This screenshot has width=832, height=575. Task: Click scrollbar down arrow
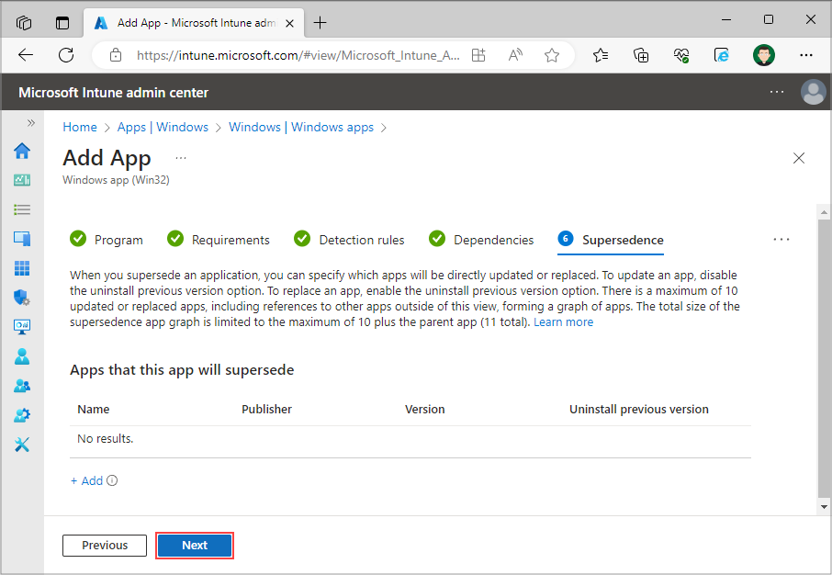824,506
